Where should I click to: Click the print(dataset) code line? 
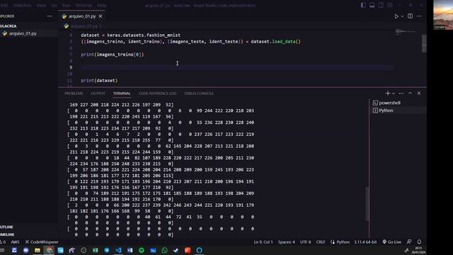tap(99, 80)
